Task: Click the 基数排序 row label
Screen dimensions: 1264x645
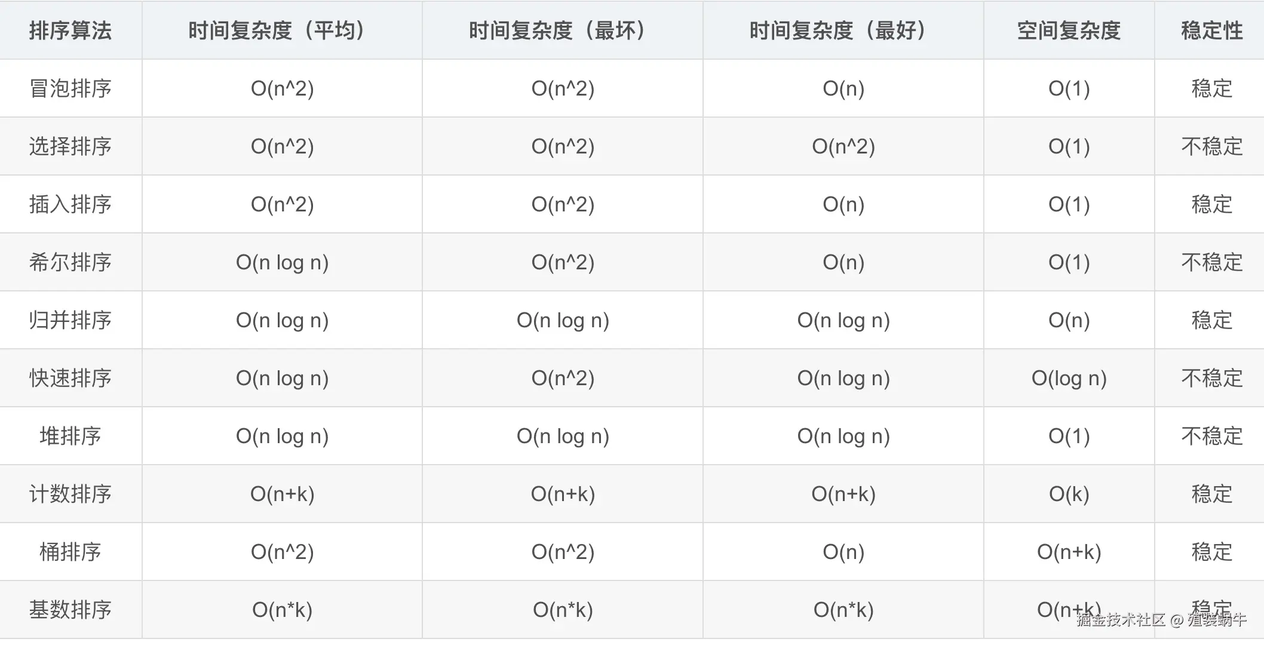Action: [x=70, y=610]
